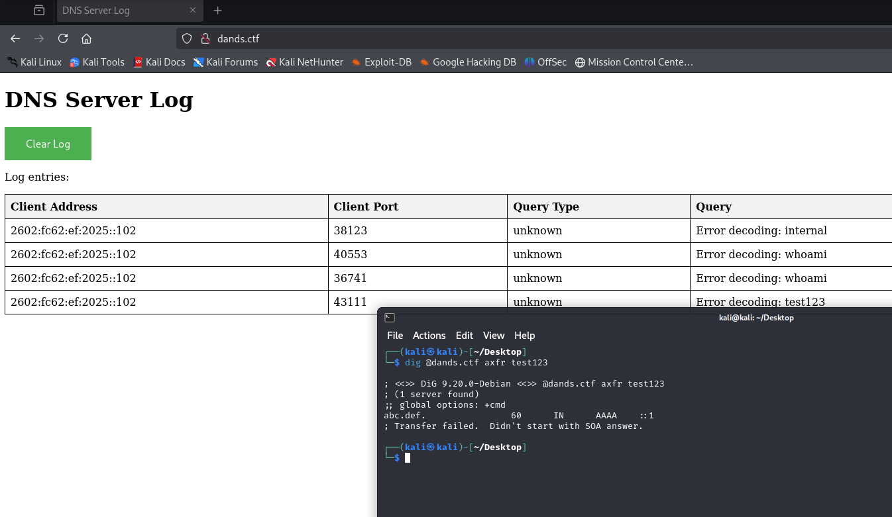Open the recent browsing icon at top left
The image size is (892, 517).
tap(39, 11)
